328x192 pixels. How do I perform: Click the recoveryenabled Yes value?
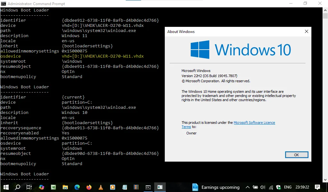(x=66, y=133)
